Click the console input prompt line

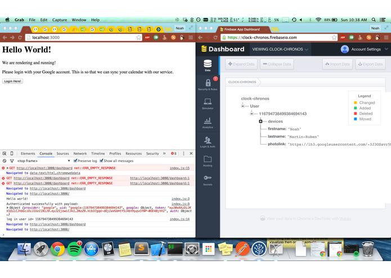tap(98, 235)
